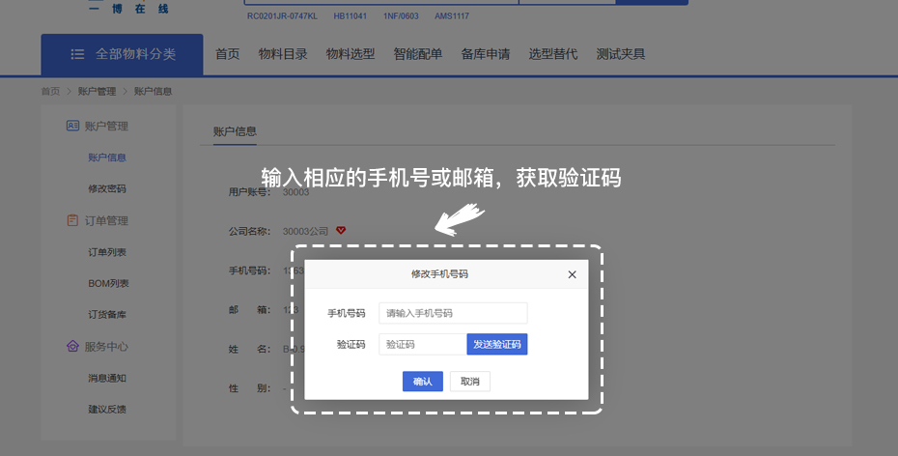898x456 pixels.
Task: Focus the 验证码 input field
Action: pos(423,344)
